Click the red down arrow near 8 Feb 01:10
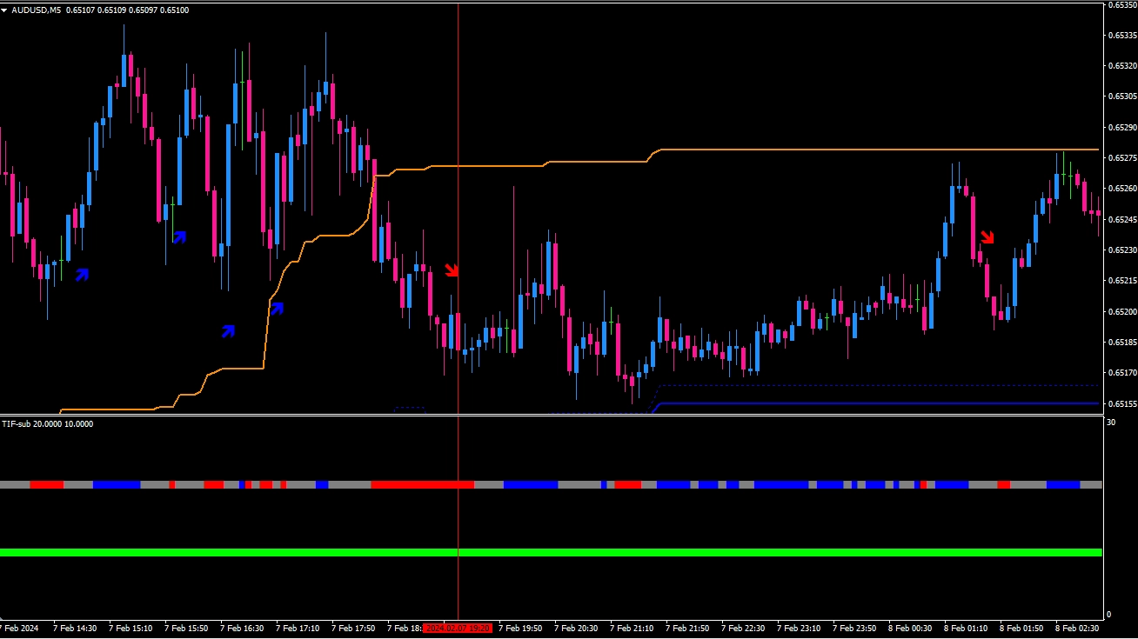The height and width of the screenshot is (639, 1138). coord(987,237)
